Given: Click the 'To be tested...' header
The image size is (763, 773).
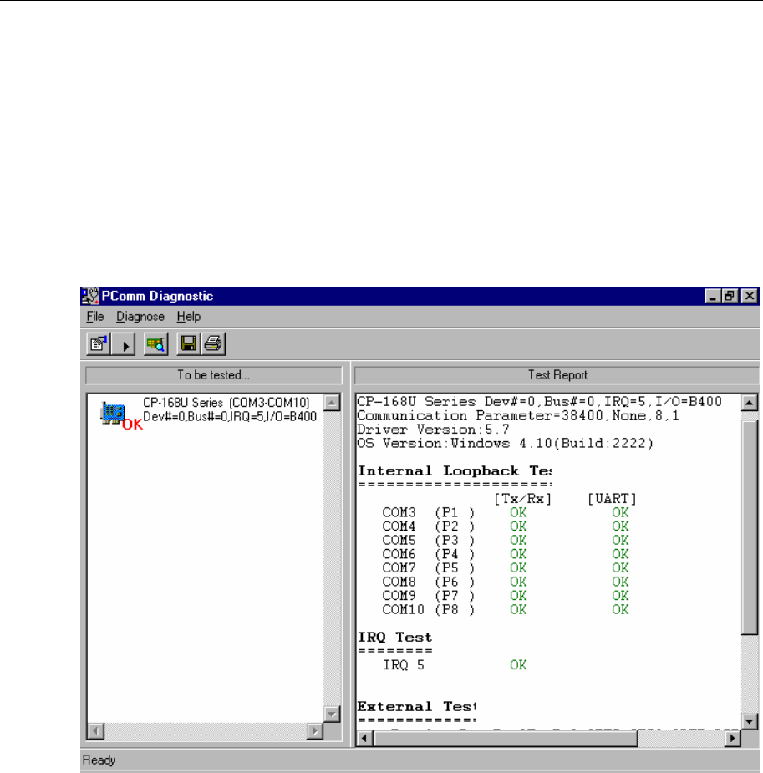Looking at the screenshot, I should [213, 375].
